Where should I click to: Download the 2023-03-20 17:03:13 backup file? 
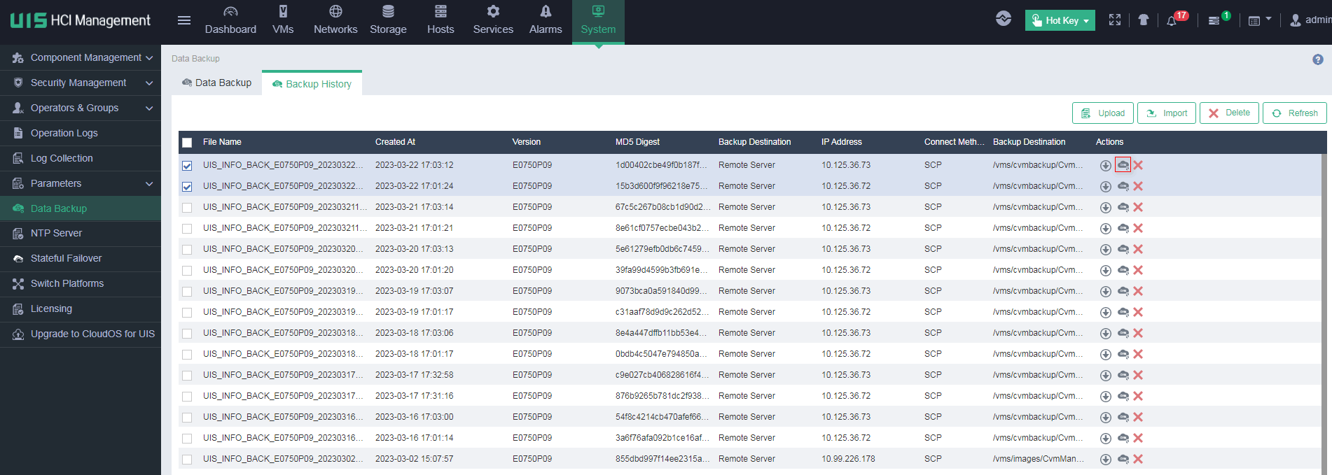pyautogui.click(x=1105, y=250)
